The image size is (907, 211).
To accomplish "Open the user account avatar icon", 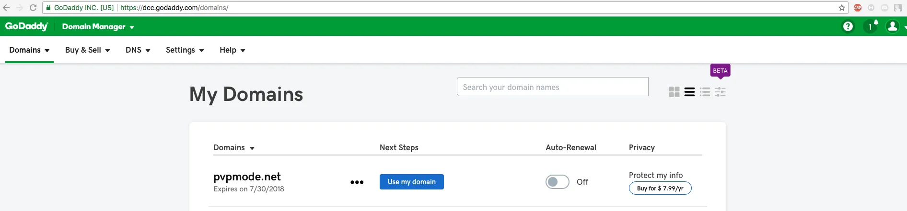I will pos(893,26).
